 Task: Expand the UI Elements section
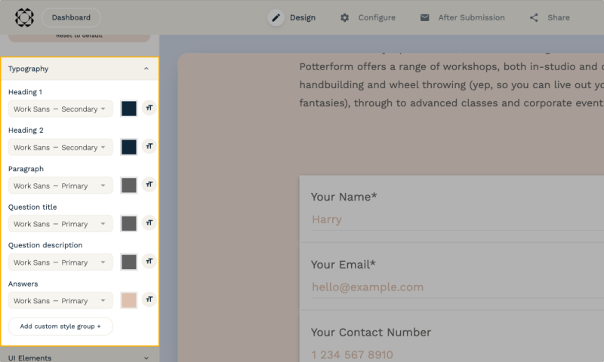coord(80,357)
